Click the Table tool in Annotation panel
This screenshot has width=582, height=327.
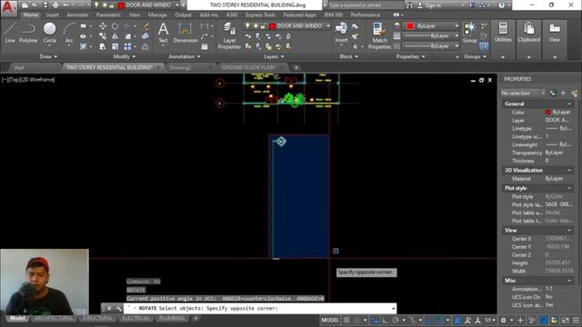coord(205,46)
